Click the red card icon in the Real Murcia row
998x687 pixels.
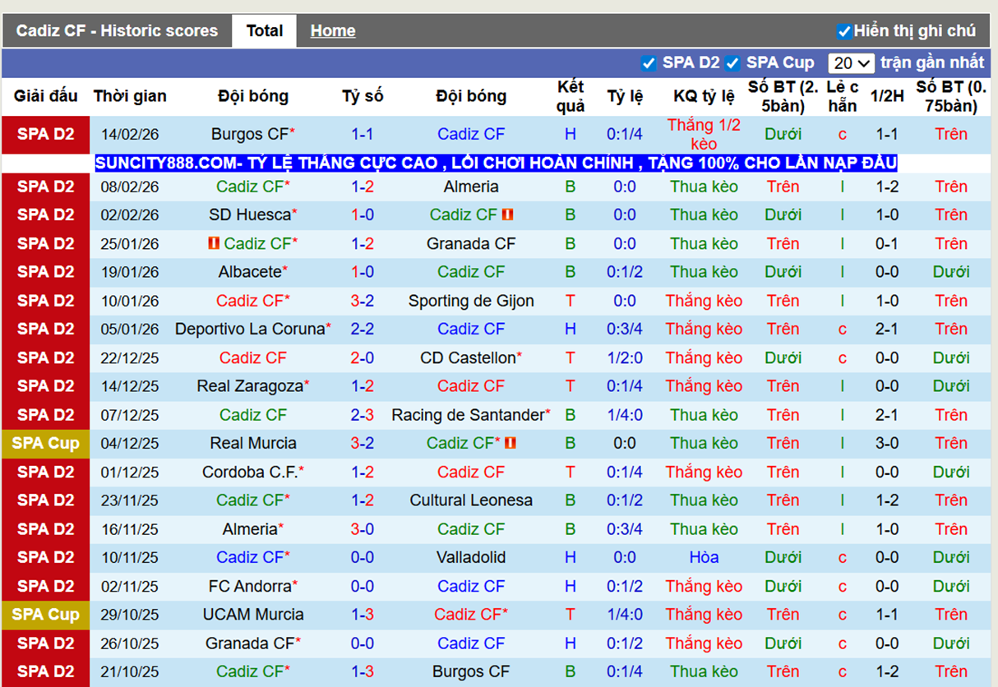511,443
